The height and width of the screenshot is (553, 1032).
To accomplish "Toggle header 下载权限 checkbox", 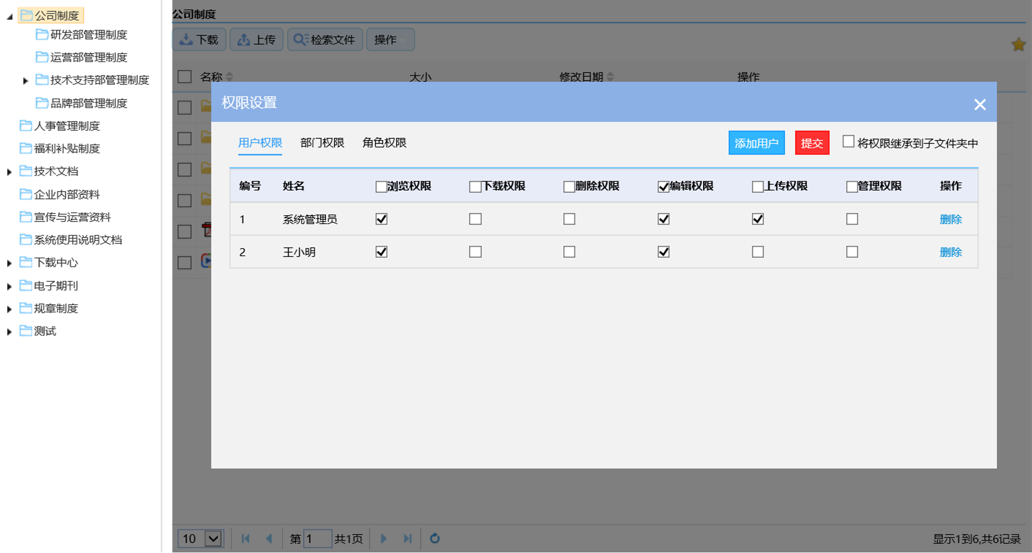I will pyautogui.click(x=475, y=187).
